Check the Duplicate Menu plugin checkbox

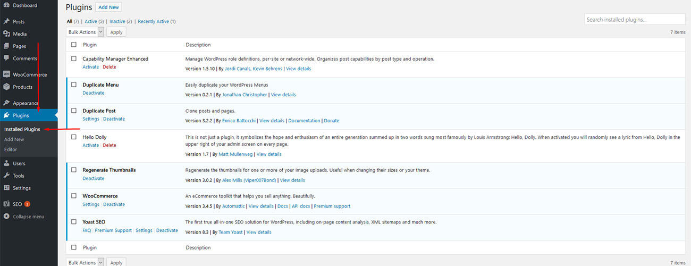74,85
